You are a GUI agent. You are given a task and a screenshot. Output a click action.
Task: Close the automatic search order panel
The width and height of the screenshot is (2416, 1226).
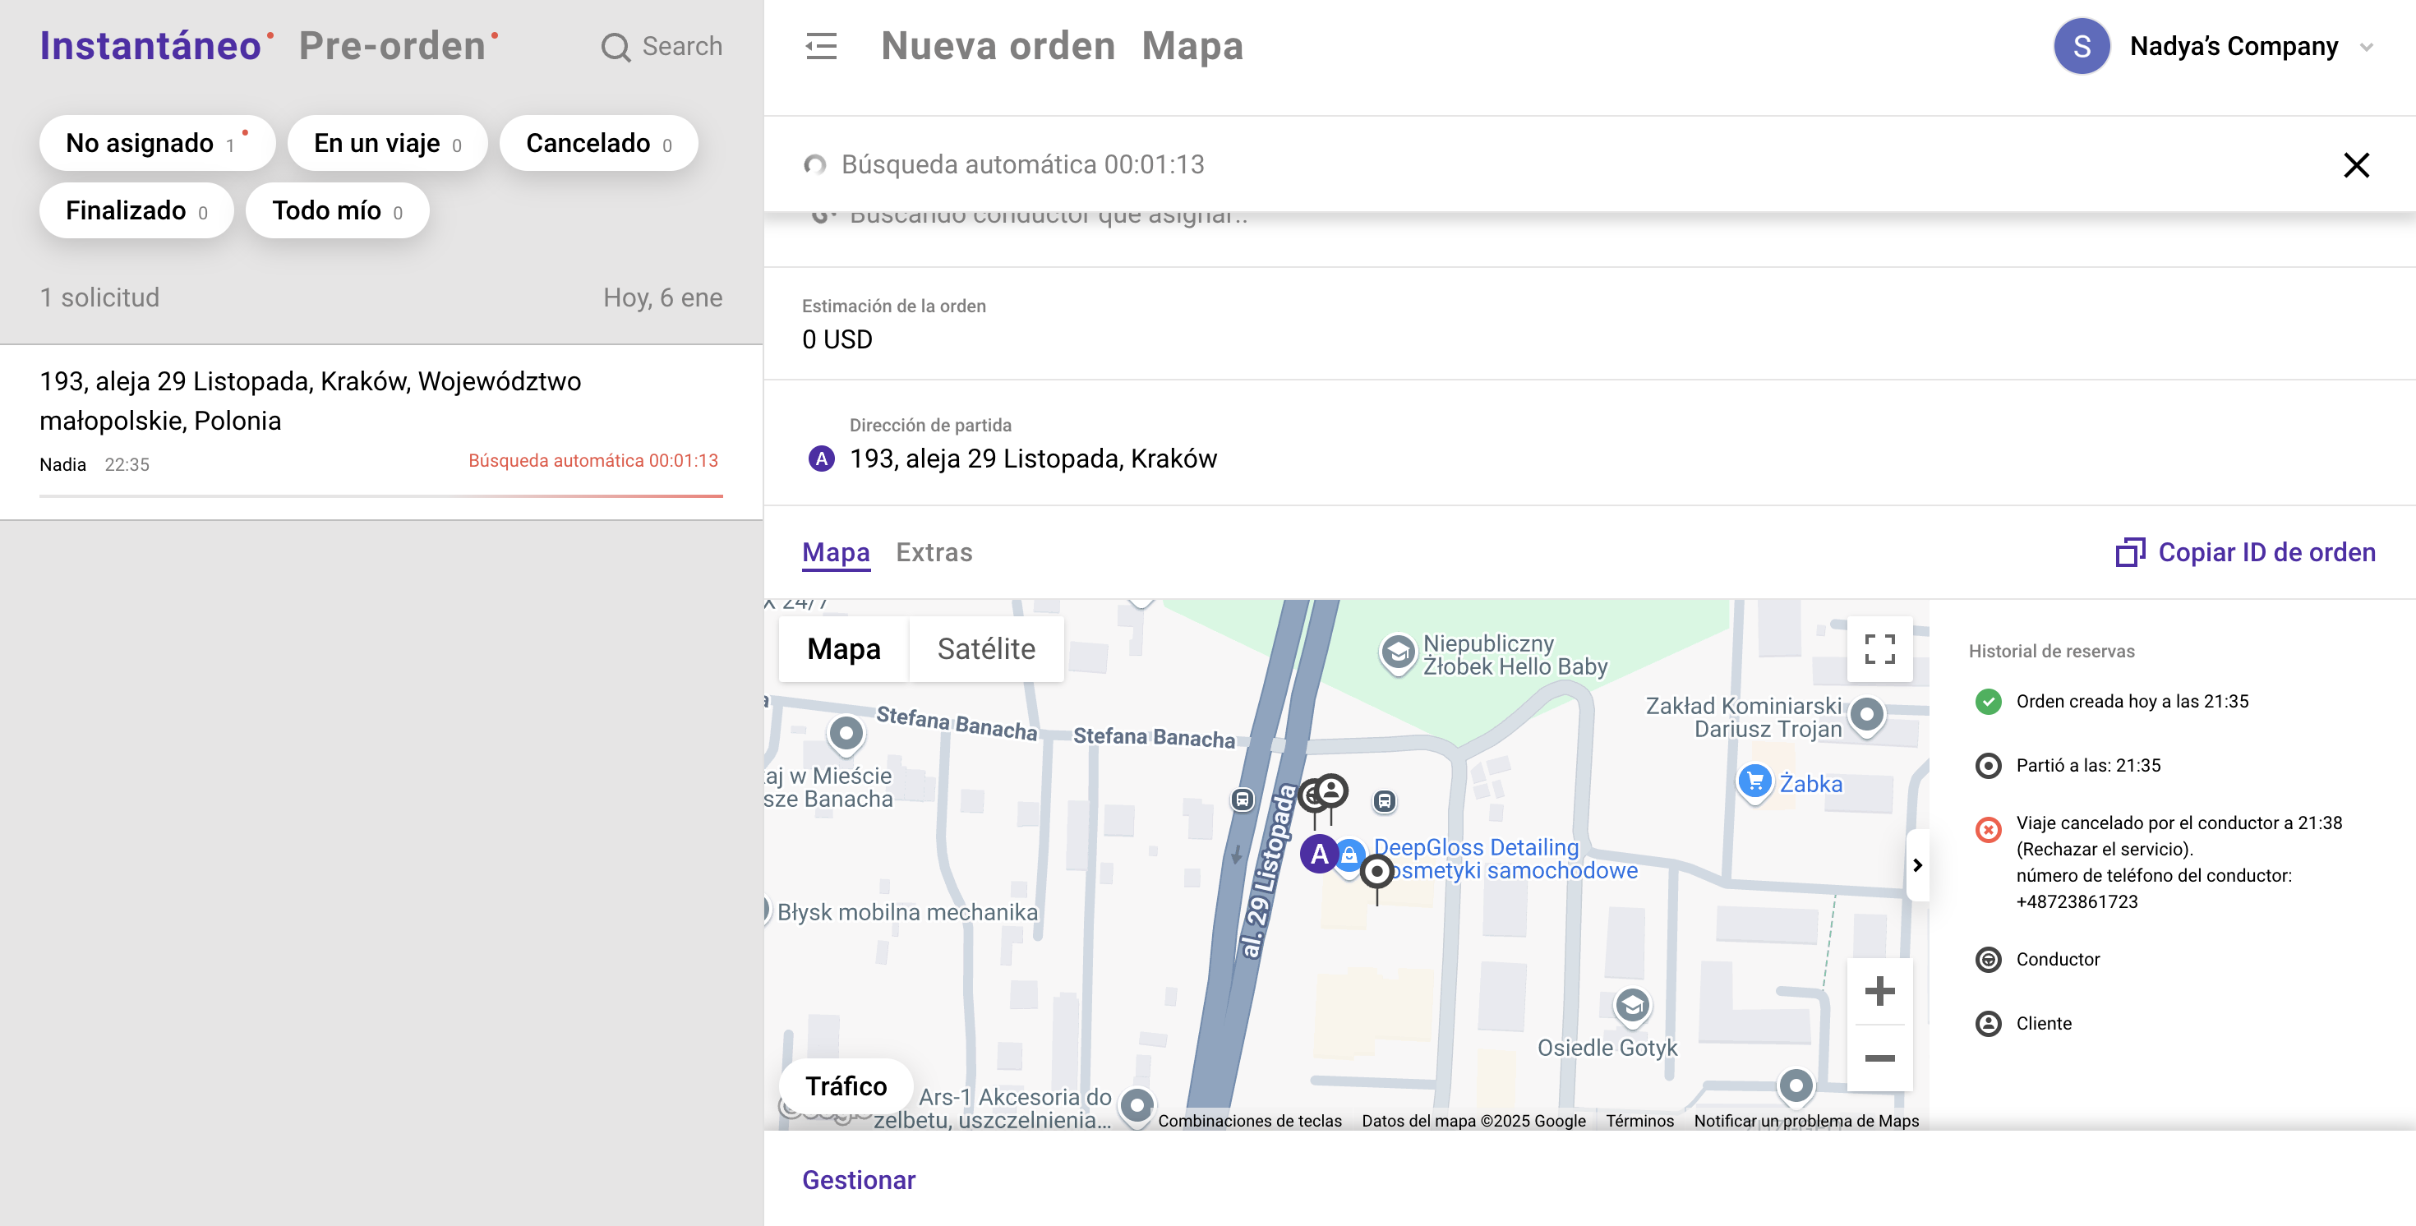pos(2355,165)
